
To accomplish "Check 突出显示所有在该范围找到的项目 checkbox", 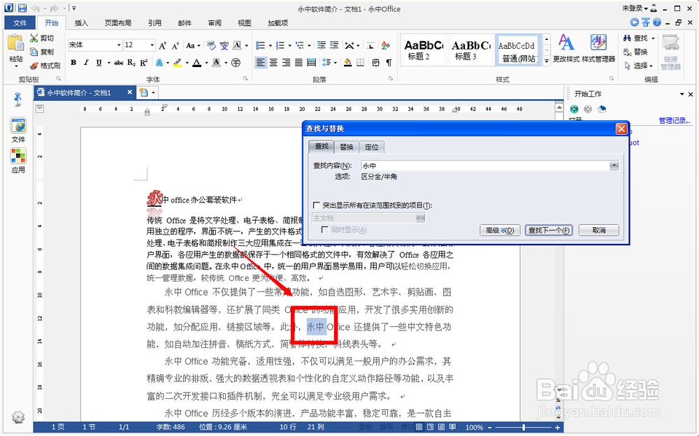I will coord(317,205).
